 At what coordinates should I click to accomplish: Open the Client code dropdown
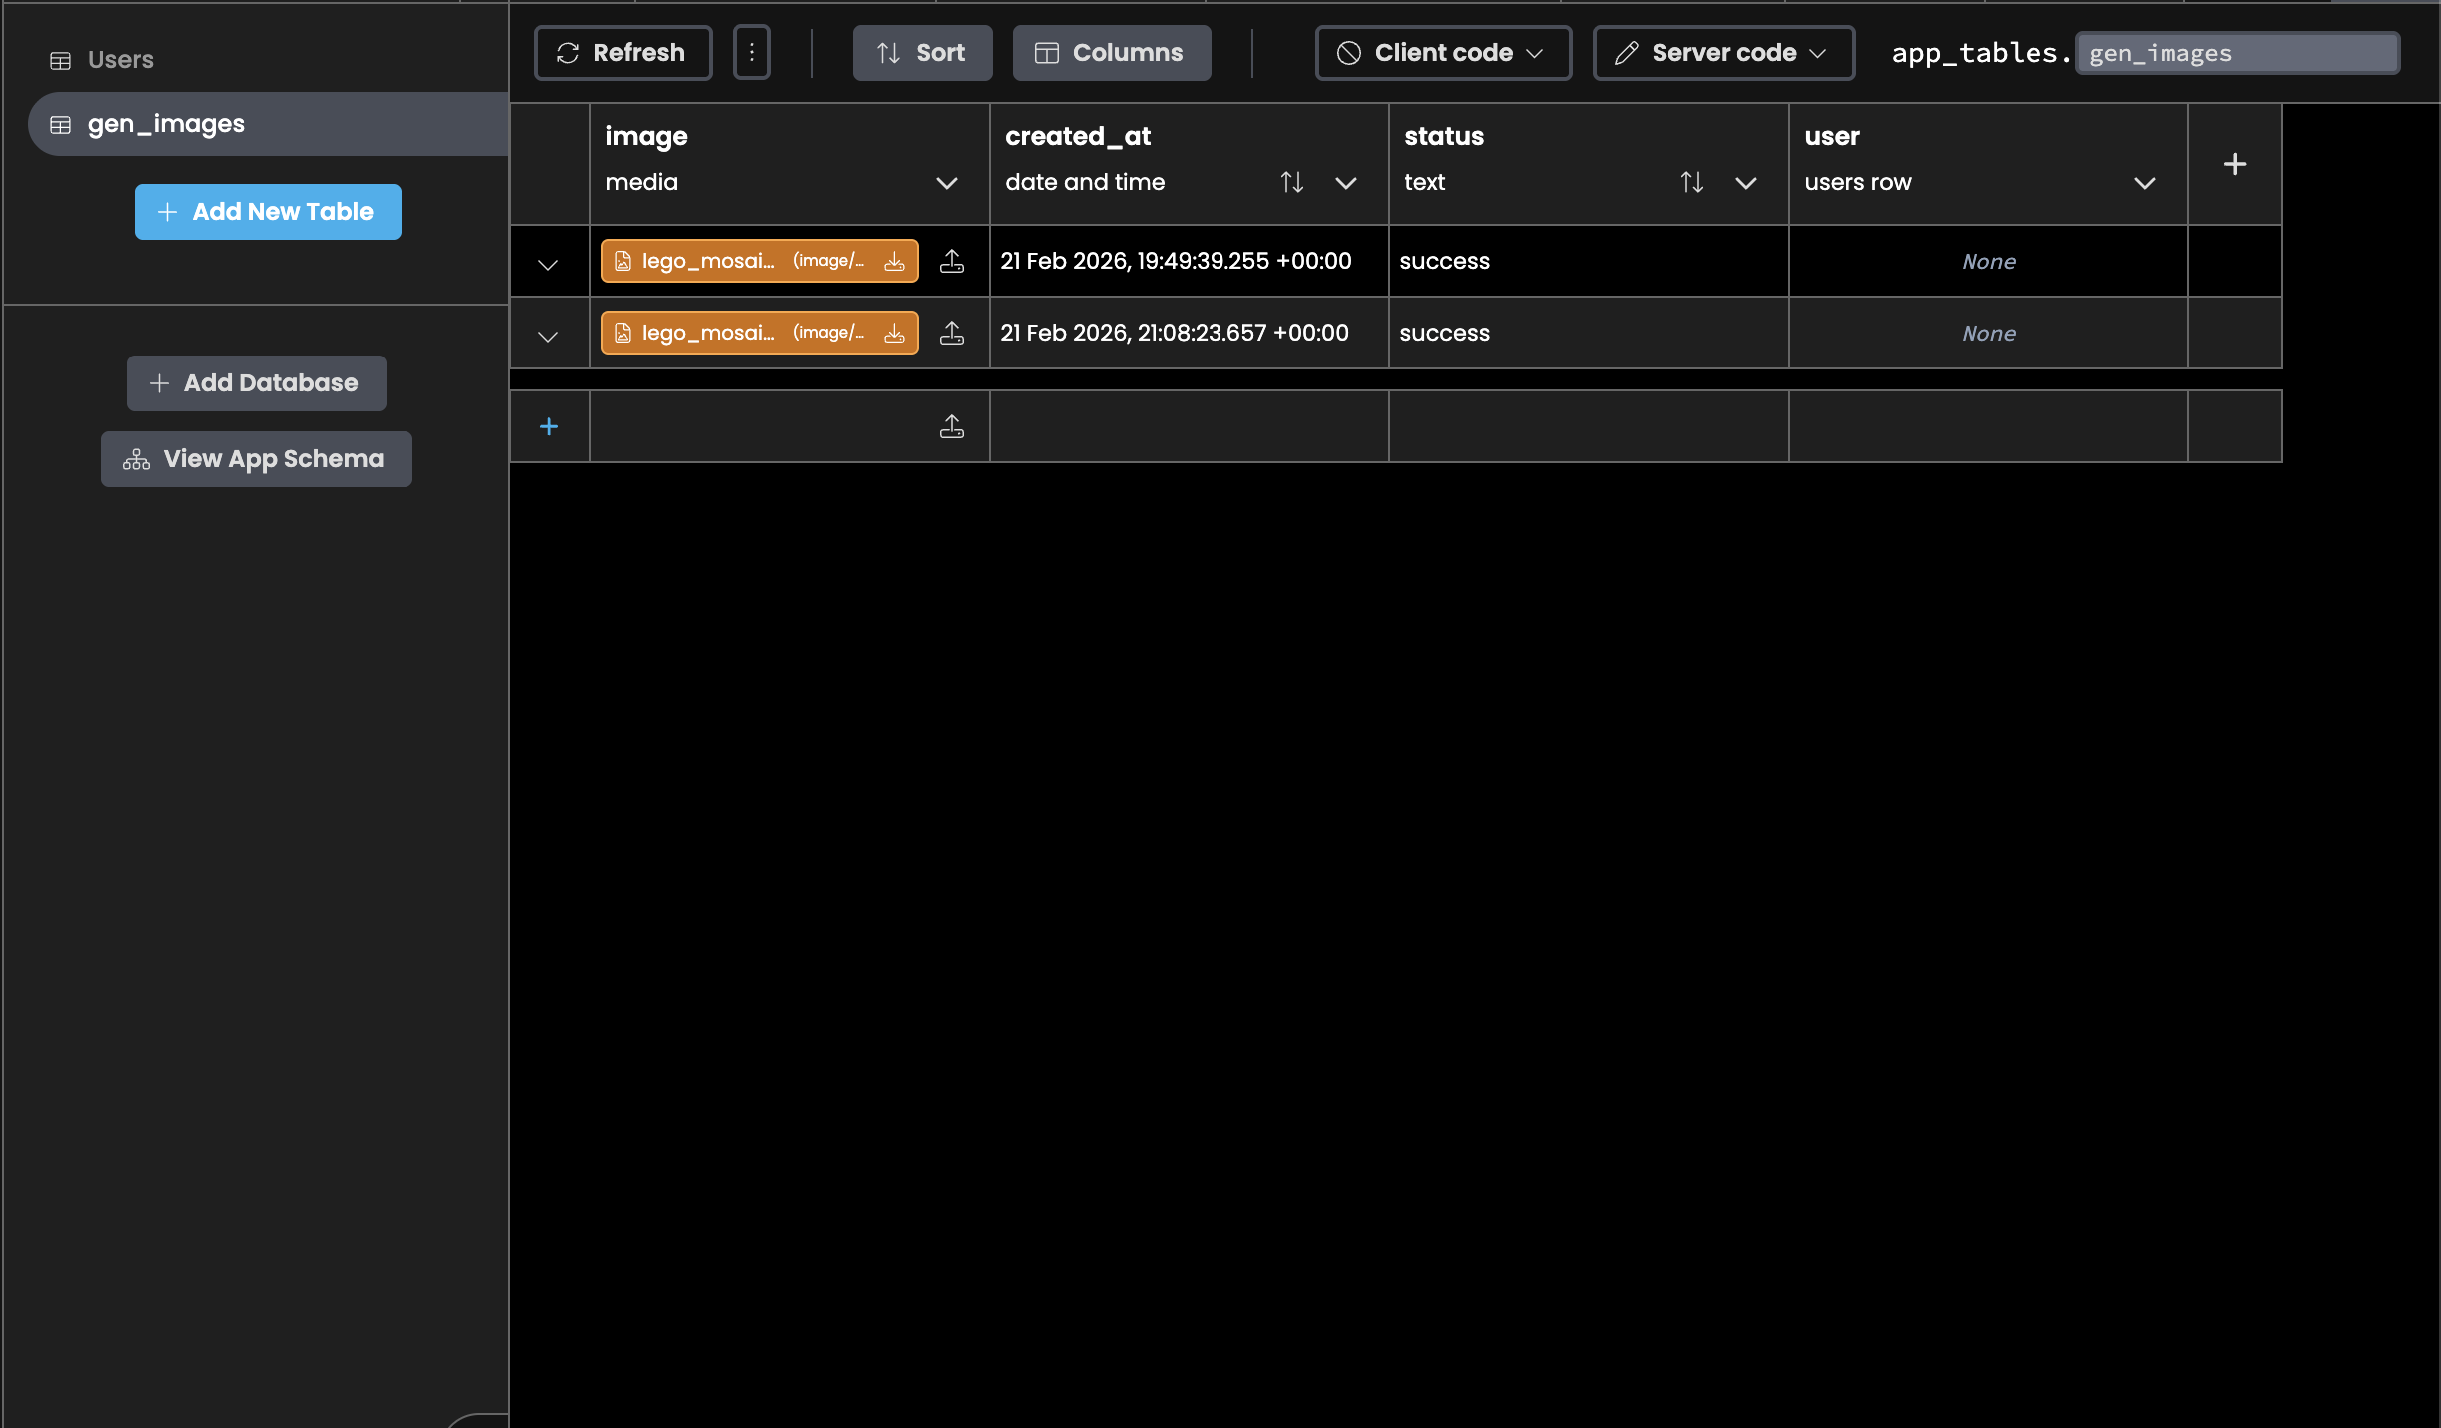click(x=1441, y=52)
